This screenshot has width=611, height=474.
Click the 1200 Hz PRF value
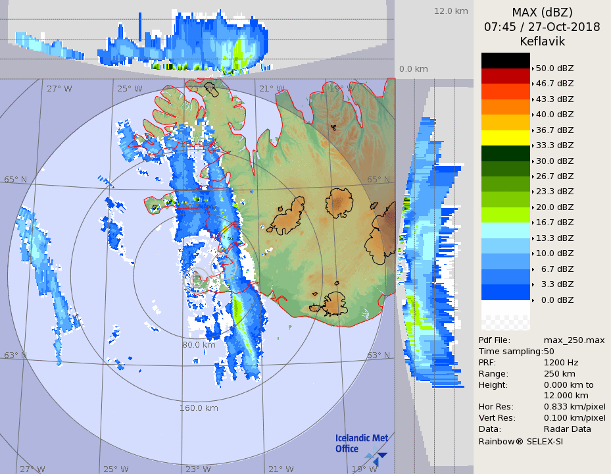click(x=561, y=362)
